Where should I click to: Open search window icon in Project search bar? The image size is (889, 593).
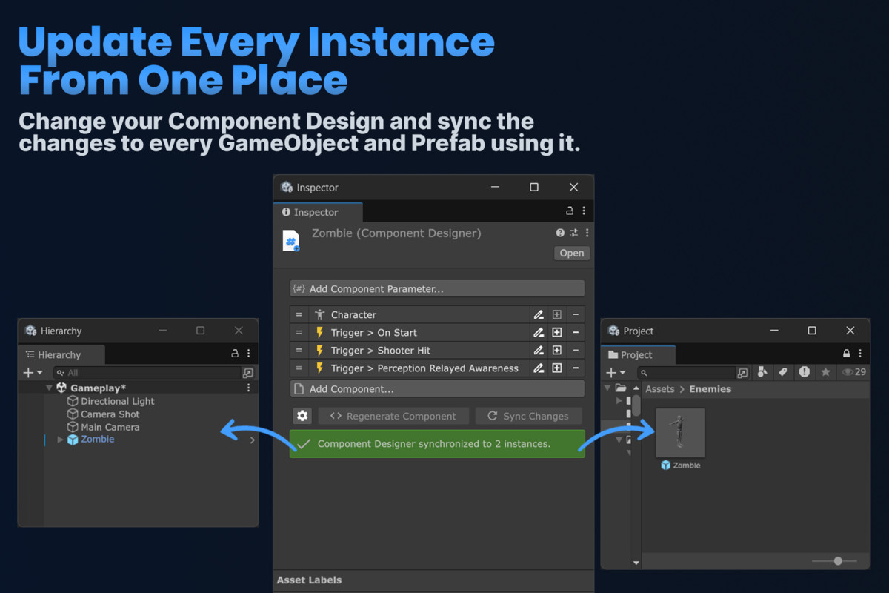coord(742,373)
